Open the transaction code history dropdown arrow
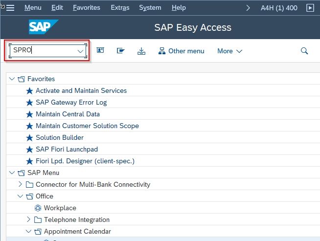The width and height of the screenshot is (320, 241). 80,51
